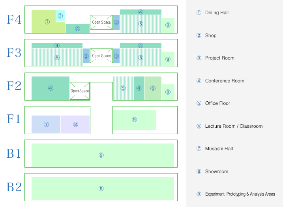Click the Lecture Room block on F2
Image resolution: width=283 pixels, height=207 pixels.
coord(153,88)
